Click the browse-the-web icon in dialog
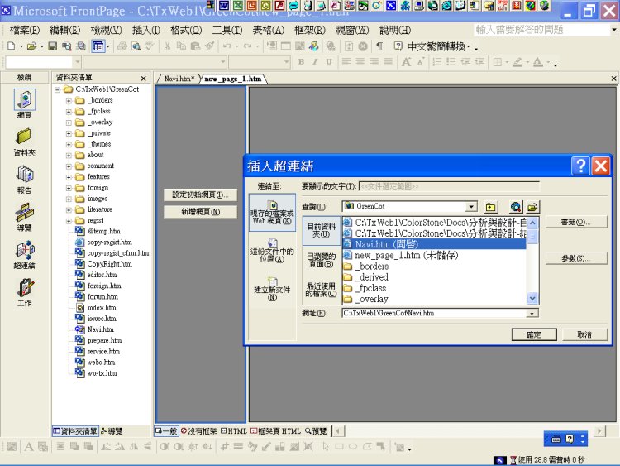The image size is (620, 466). [x=516, y=207]
